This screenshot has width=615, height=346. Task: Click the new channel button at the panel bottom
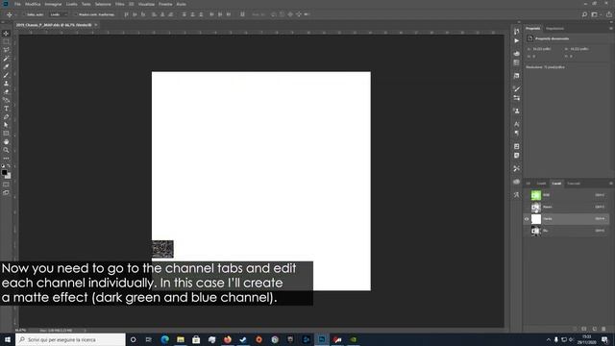tap(595, 329)
